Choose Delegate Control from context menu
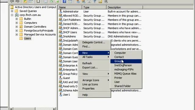This screenshot has width=195, height=110. pos(94,42)
